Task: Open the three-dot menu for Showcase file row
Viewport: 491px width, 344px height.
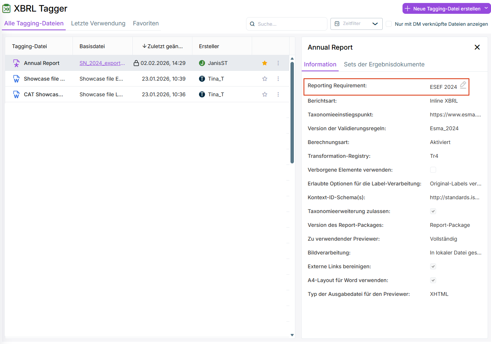Action: point(278,79)
